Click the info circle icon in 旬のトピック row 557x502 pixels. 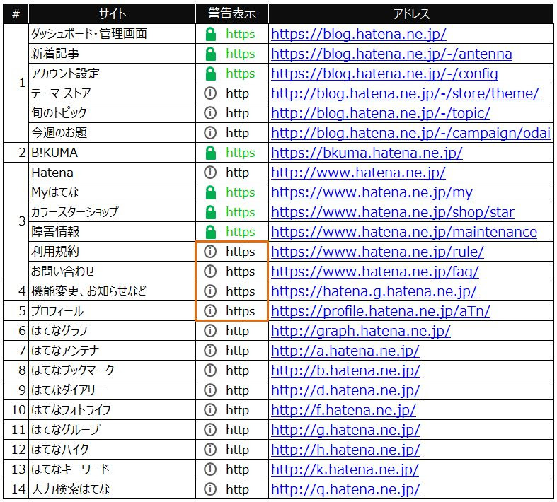pos(210,113)
